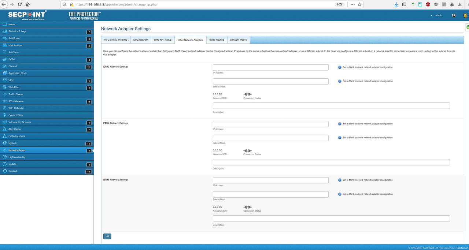Select the Other Network Adapters tab
This screenshot has height=250, width=469.
[190, 40]
